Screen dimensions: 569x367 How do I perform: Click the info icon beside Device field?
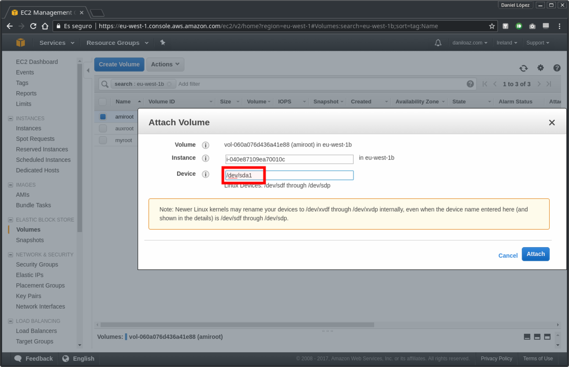point(205,174)
